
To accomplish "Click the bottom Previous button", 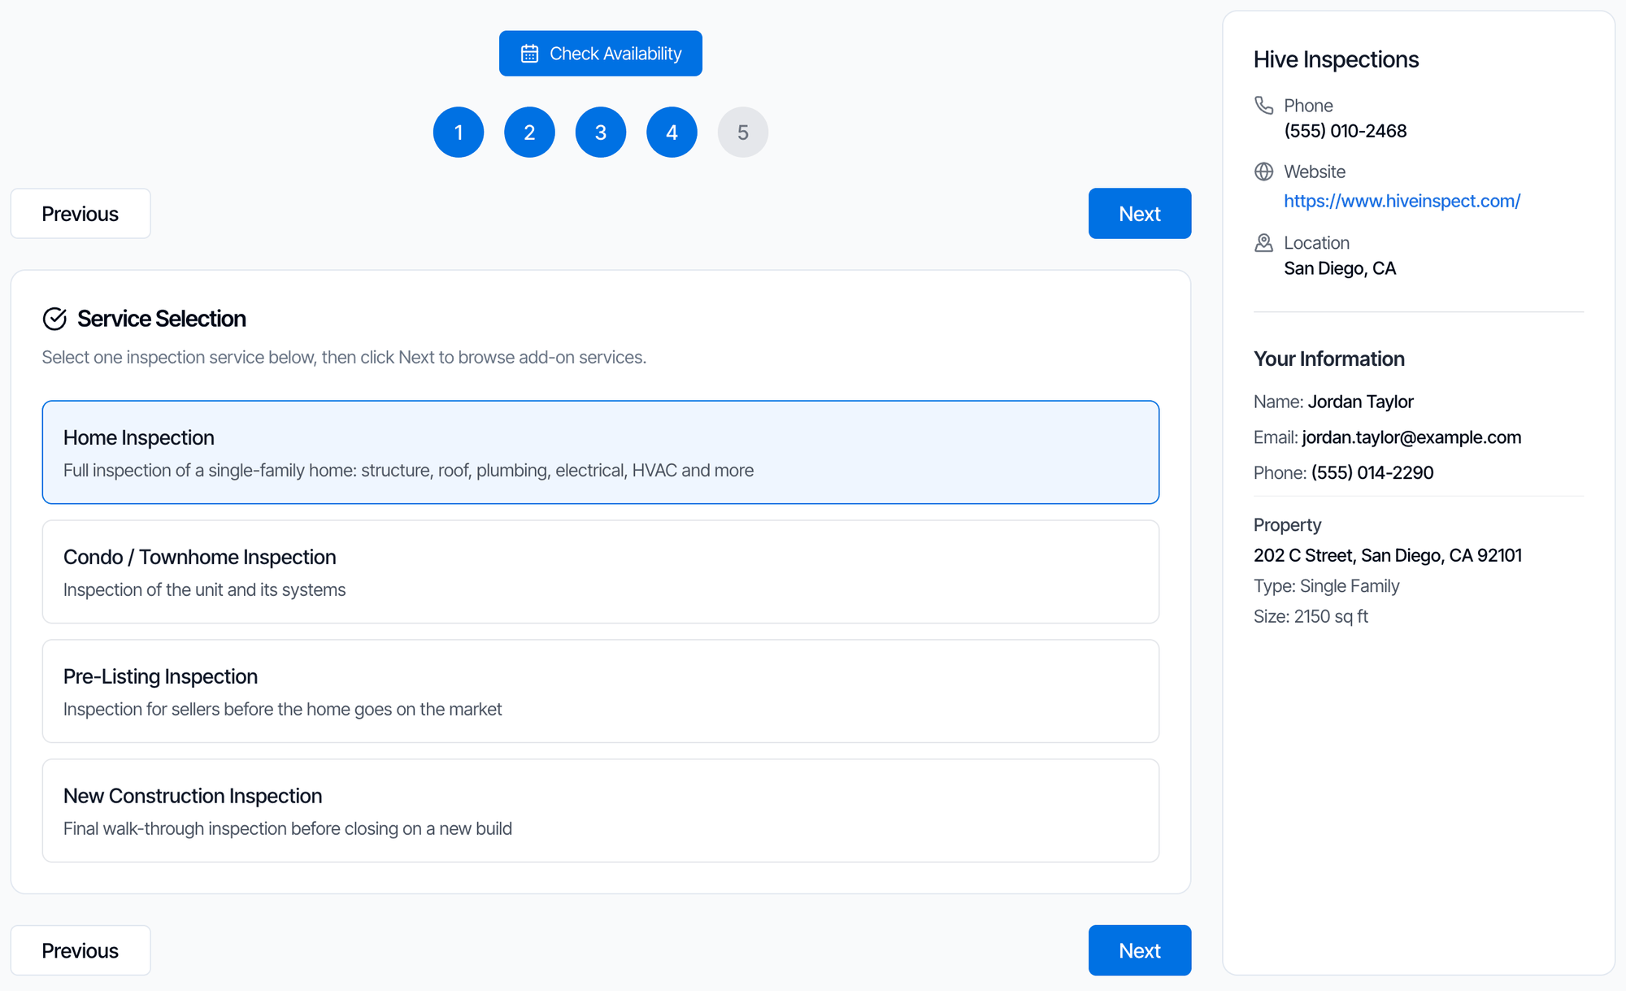I will point(80,950).
